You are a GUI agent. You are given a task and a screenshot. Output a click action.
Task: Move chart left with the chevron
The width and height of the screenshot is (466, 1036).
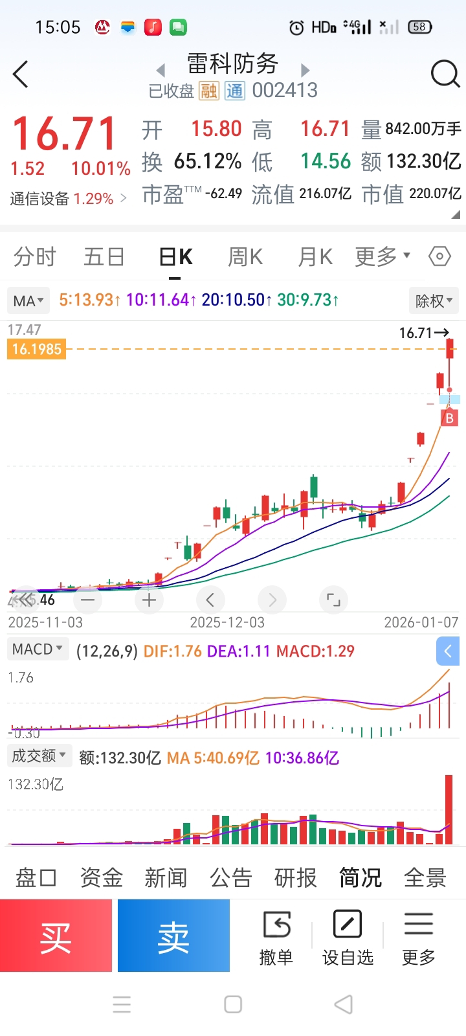tap(210, 600)
